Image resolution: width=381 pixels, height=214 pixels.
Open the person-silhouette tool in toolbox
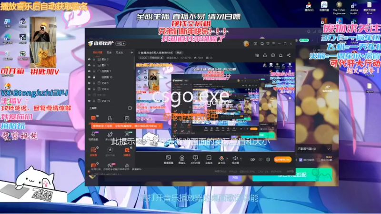(110, 118)
